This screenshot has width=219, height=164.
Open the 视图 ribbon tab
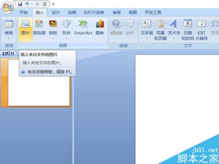[133, 12]
